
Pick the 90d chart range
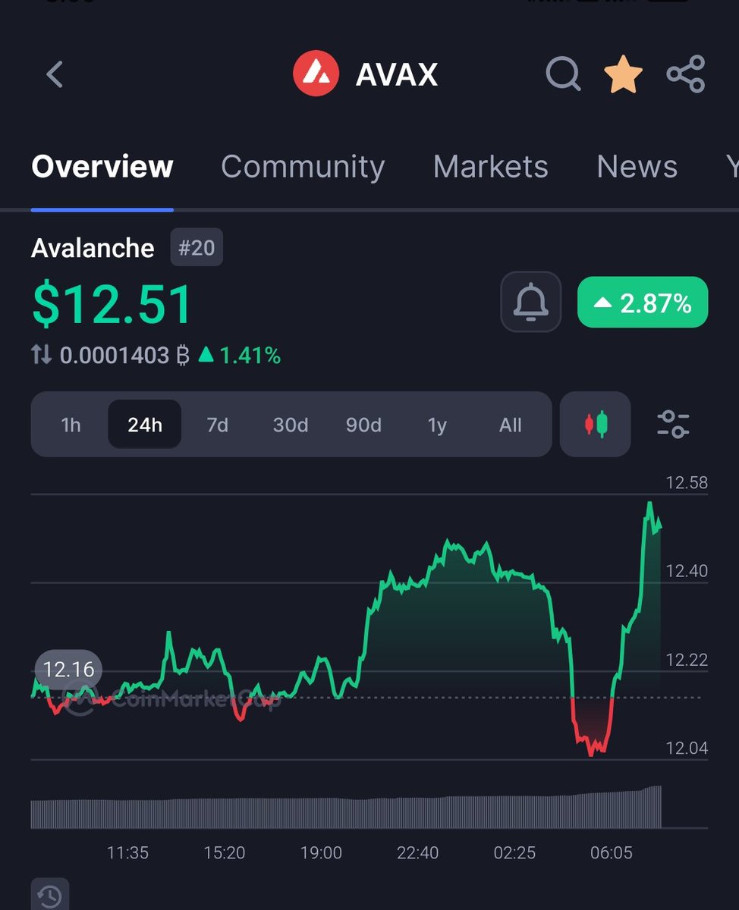363,425
